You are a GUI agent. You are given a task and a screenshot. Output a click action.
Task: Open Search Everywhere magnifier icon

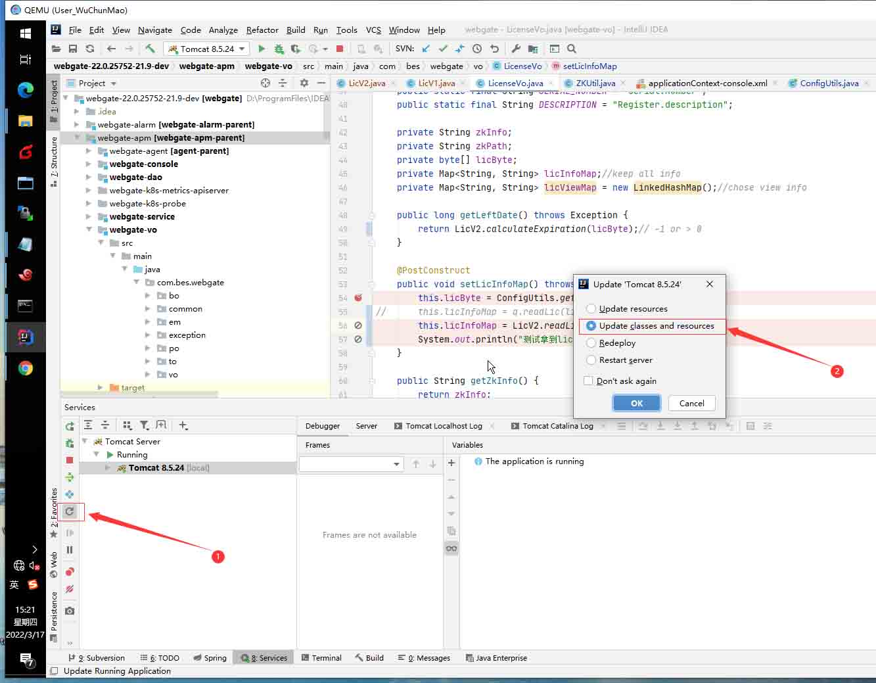coord(572,49)
